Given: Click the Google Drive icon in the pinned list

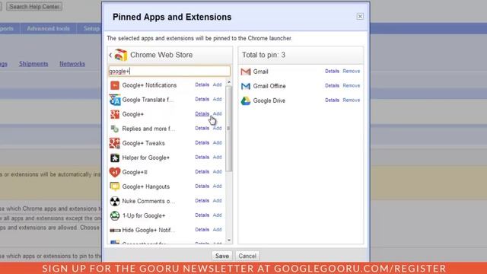Looking at the screenshot, I should click(246, 100).
